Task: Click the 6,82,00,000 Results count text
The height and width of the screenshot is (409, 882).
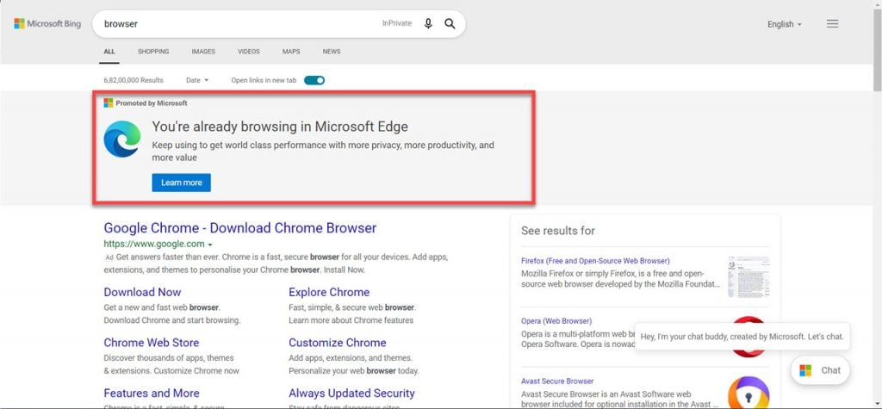Action: (x=134, y=80)
